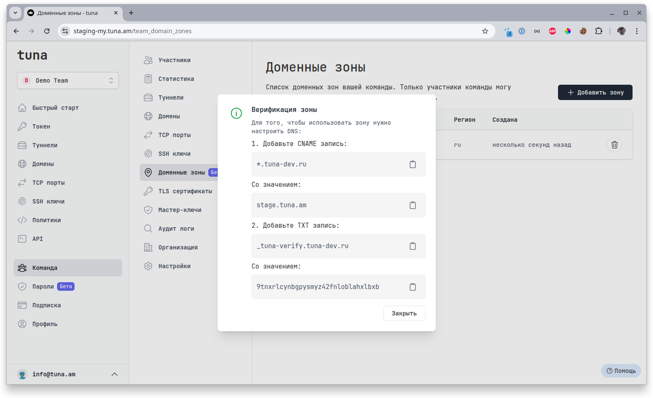Open Аудит логи with the magnifier icon
The width and height of the screenshot is (653, 398).
coord(175,228)
